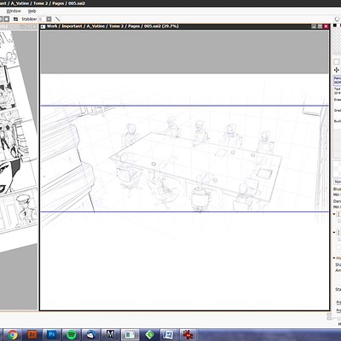
Task: Open Adobe Bridge from the taskbar
Action: 32,335
